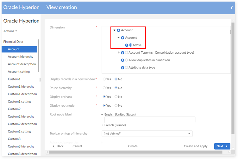This screenshot has height=159, width=238.
Task: Click the Next button
Action: point(222,146)
